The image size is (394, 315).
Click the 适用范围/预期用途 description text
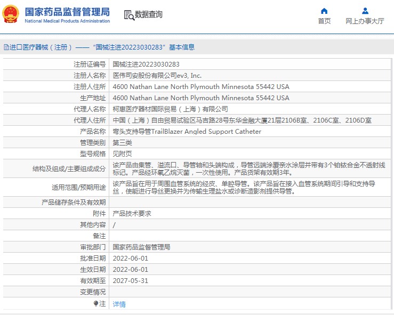[x=244, y=188]
